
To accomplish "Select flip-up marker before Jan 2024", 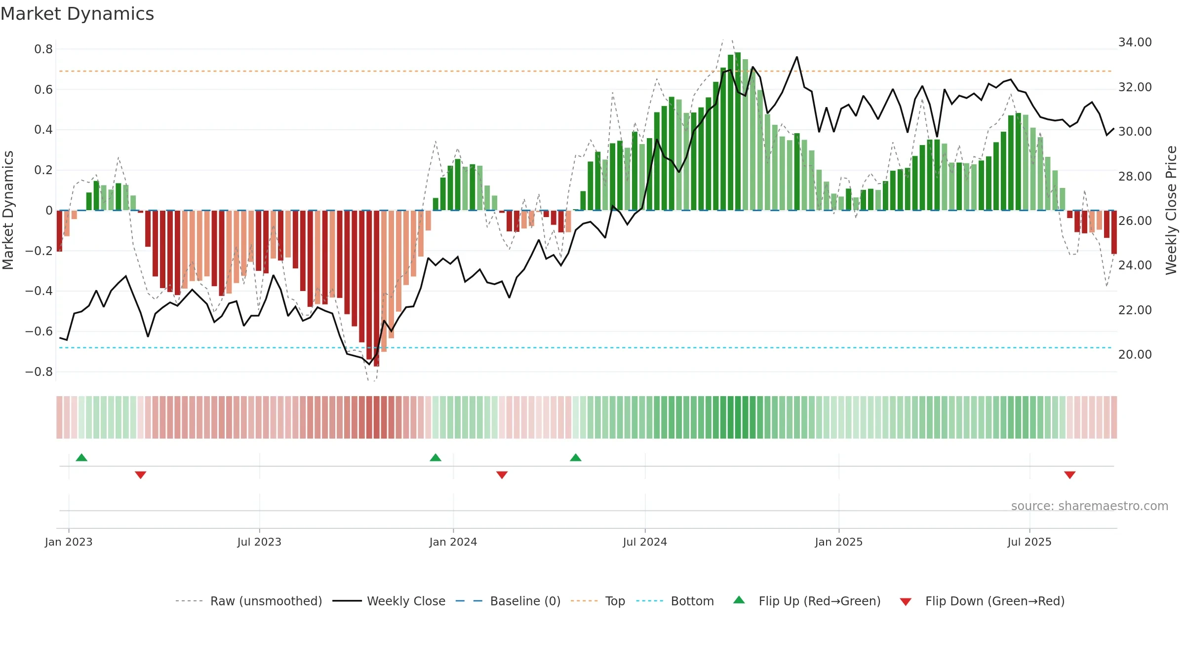I will (x=435, y=457).
